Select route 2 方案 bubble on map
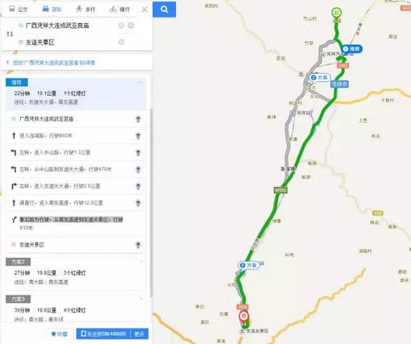Screen dimensions: 411x344 pyautogui.click(x=320, y=78)
